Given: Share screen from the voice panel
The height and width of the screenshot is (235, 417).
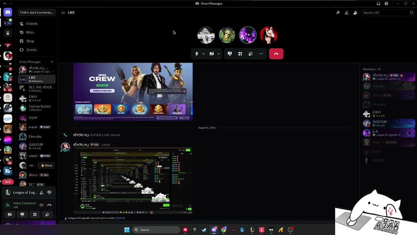Looking at the screenshot, I should coord(22,214).
